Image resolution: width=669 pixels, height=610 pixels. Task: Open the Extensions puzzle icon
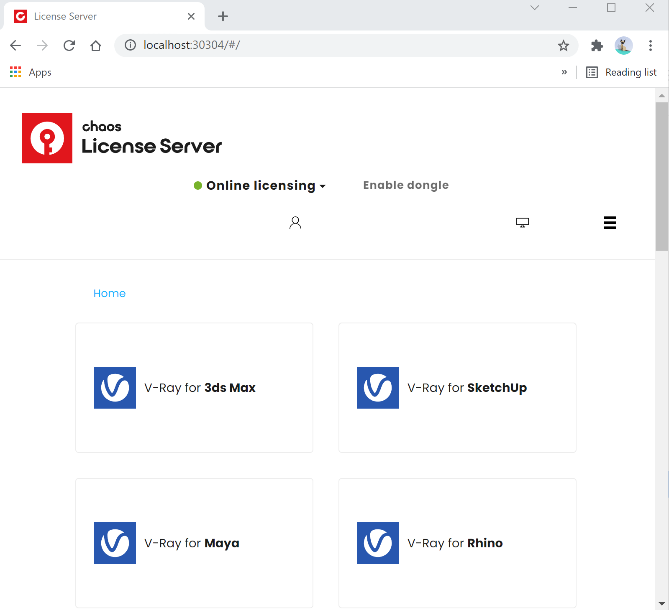coord(597,45)
